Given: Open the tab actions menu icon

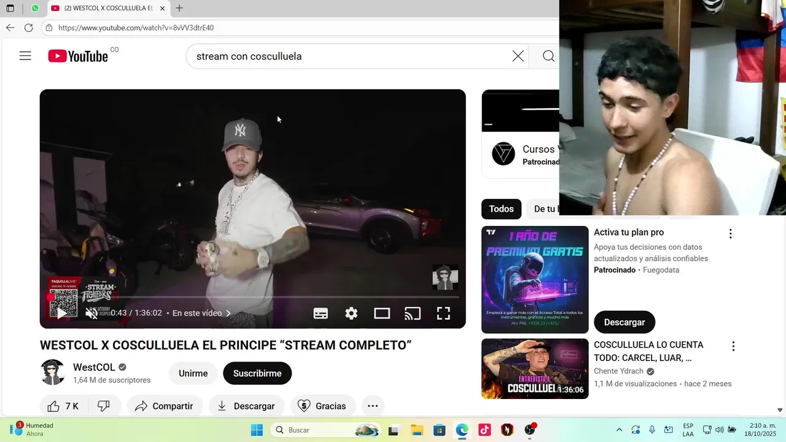Looking at the screenshot, I should (x=10, y=8).
